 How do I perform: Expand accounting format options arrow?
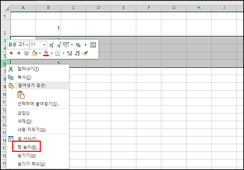(x=72, y=45)
